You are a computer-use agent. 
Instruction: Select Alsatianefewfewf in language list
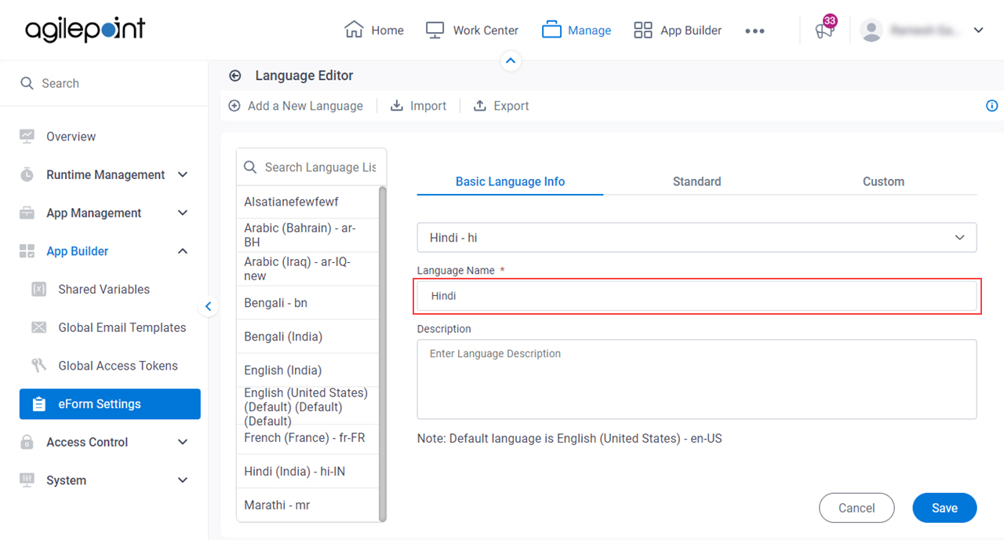(x=307, y=202)
